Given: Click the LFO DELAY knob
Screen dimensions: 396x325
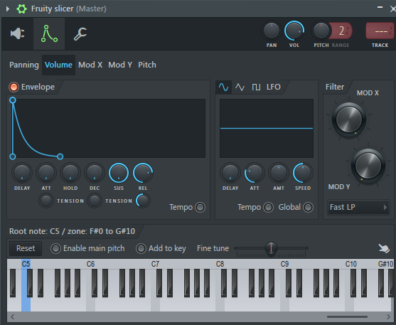Looking at the screenshot, I should coord(230,173).
